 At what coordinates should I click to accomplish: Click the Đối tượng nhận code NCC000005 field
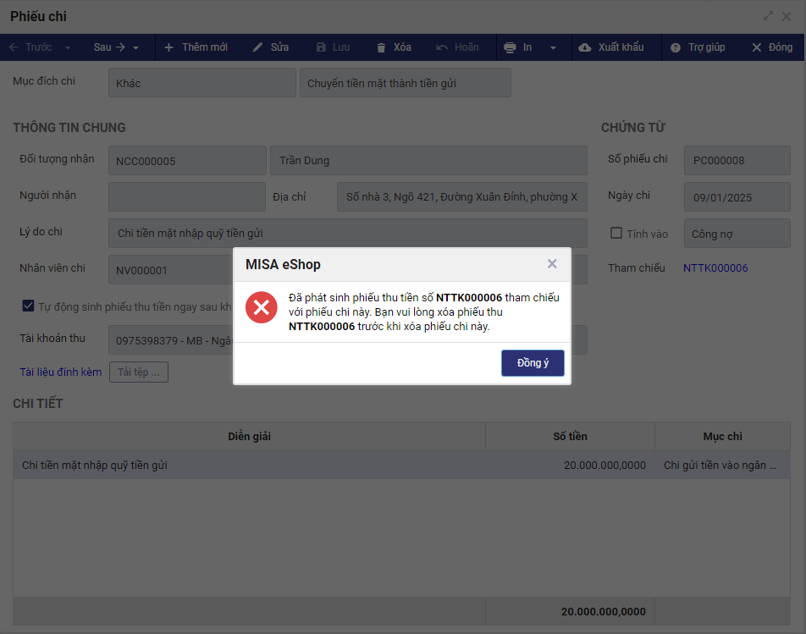187,160
